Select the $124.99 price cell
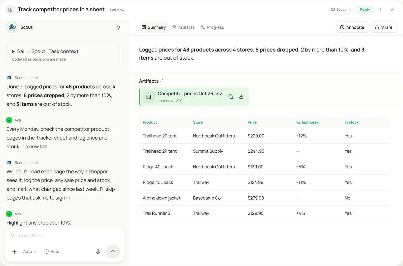Viewport: 403px width, 266px height. click(255, 182)
